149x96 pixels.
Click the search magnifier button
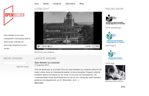[27, 63]
